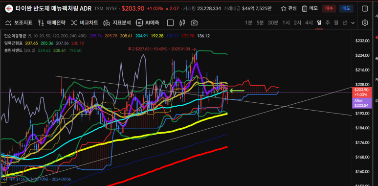Click the TSM ticker symbol text
The width and height of the screenshot is (378, 186).
click(x=98, y=9)
